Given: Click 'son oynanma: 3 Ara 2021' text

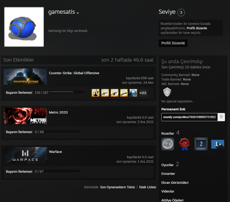Looking at the screenshot, I should coord(135,122).
